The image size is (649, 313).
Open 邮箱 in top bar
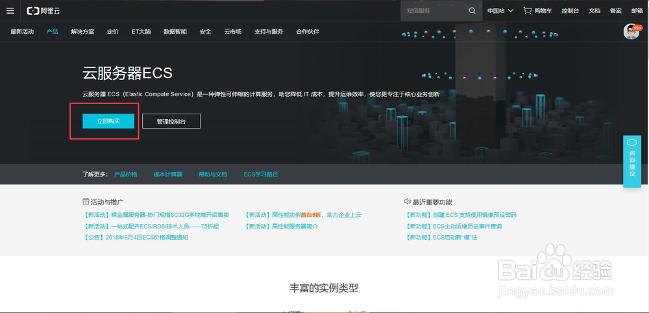click(637, 11)
